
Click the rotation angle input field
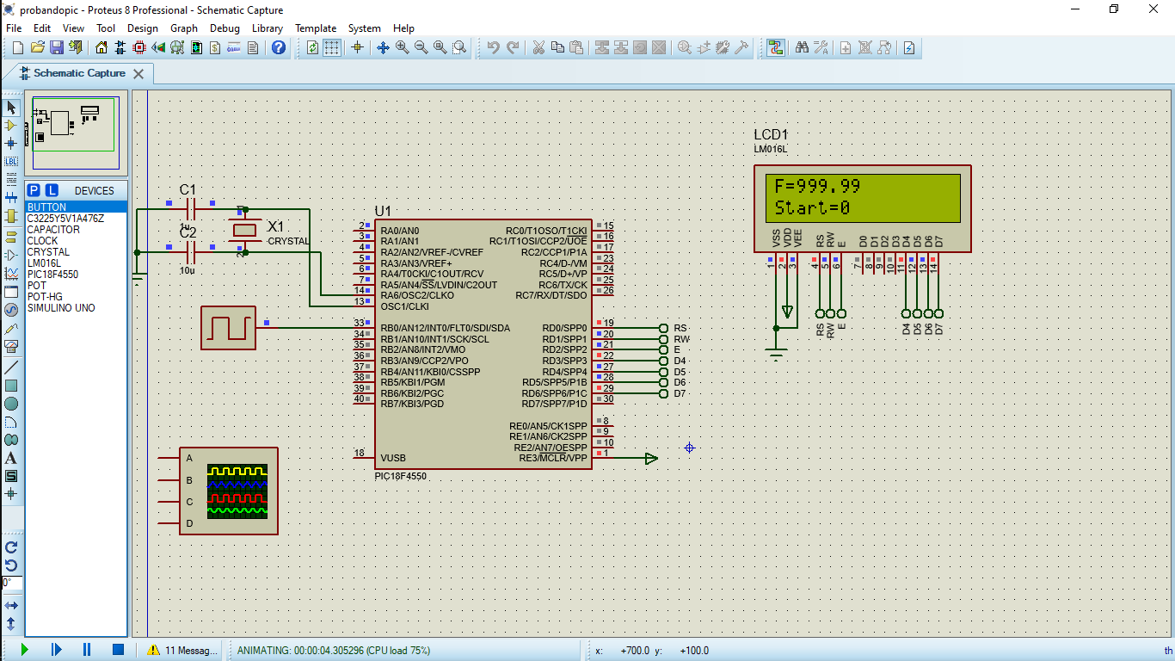[x=12, y=584]
